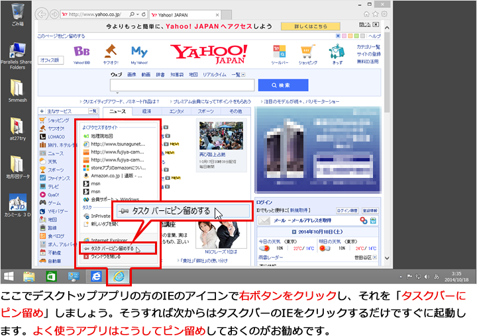
Task: Click the mail envelope icon in the login panel
Action: [x=264, y=220]
